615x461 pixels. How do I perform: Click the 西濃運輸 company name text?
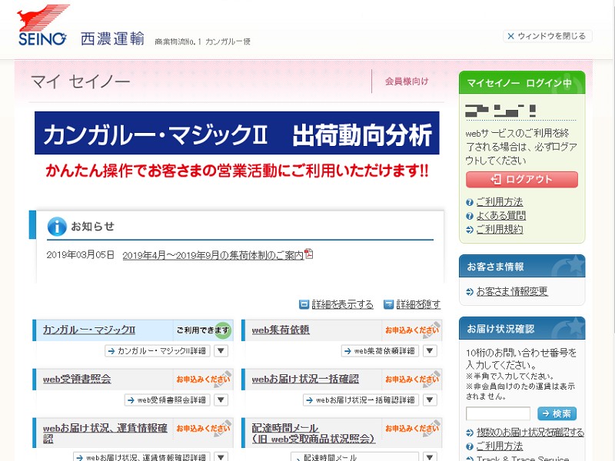tap(112, 39)
